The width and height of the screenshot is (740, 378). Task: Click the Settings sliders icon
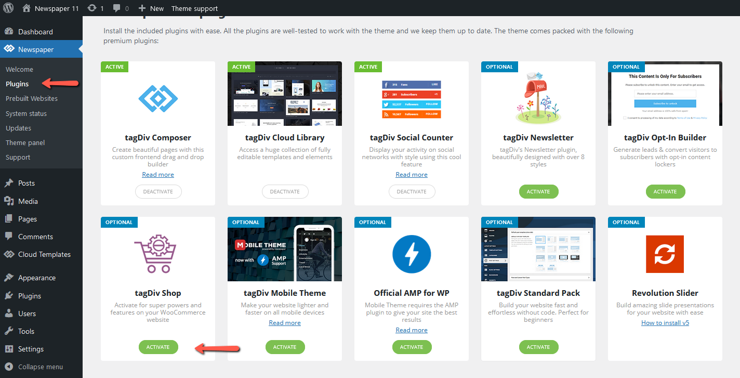pyautogui.click(x=9, y=349)
